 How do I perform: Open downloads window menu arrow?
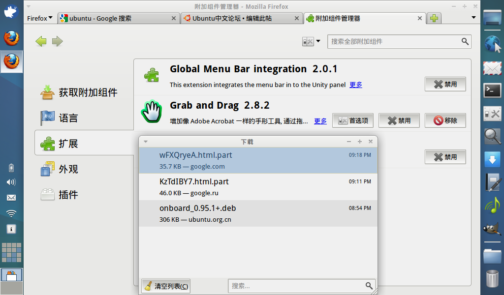(146, 142)
